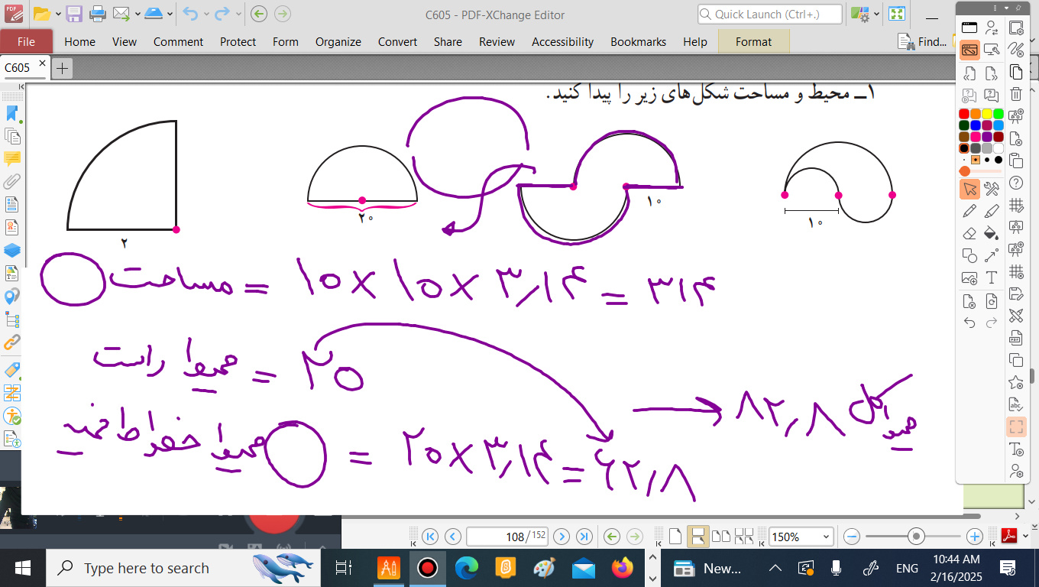Click the Save icon in quick toolbar

coord(74,14)
